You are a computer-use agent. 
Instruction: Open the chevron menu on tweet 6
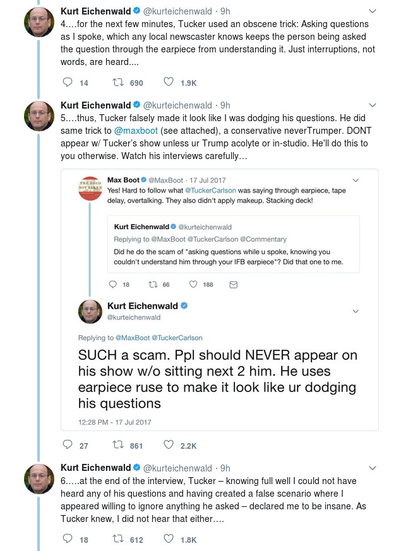click(372, 468)
